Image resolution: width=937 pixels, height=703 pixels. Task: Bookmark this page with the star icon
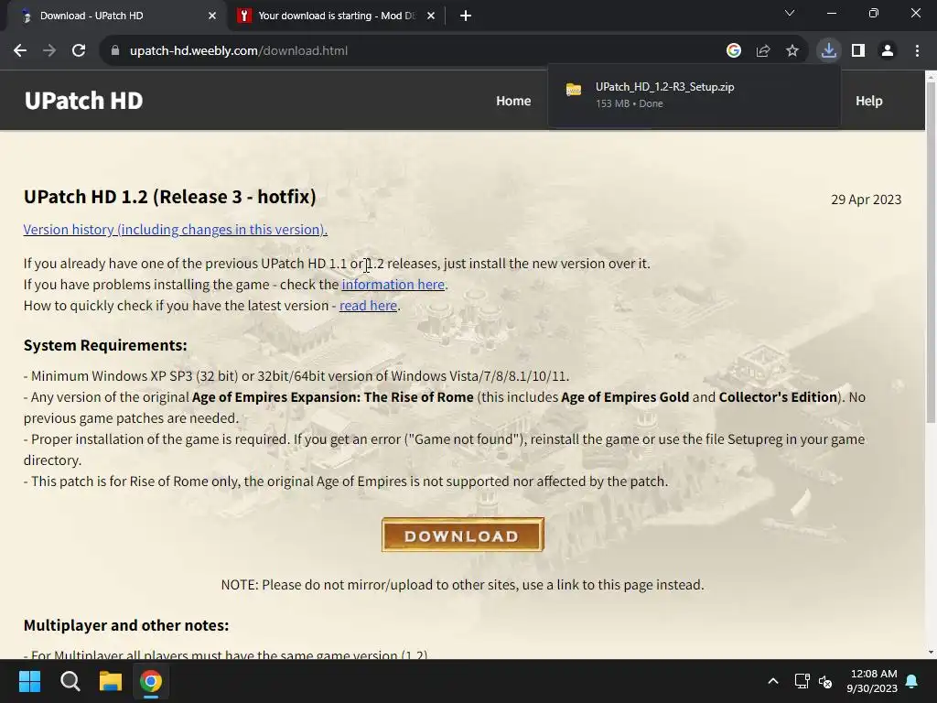tap(792, 51)
